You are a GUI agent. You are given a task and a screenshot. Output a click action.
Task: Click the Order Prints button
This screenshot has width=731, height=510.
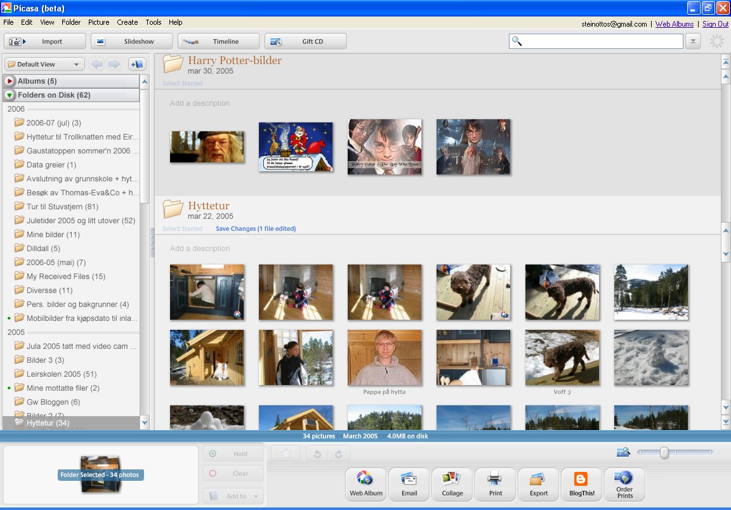tap(624, 485)
